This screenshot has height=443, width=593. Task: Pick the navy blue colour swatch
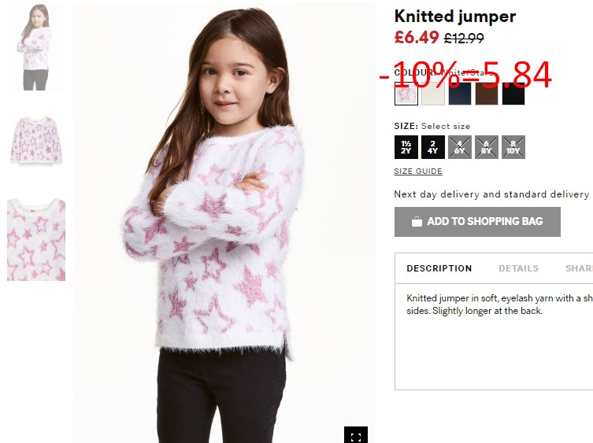(460, 94)
